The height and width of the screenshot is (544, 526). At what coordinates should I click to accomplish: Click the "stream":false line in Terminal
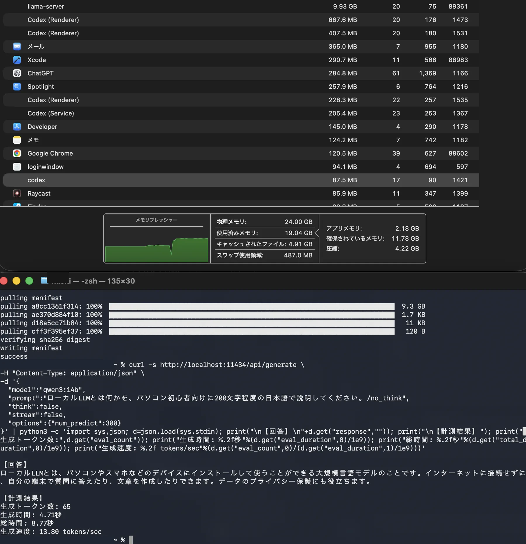[37, 415]
